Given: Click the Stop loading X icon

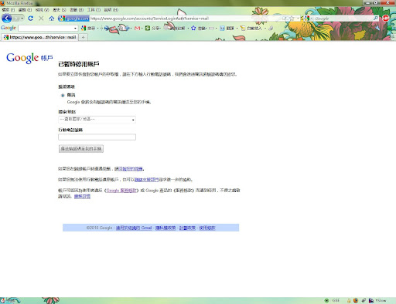Looking at the screenshot, I should (x=41, y=19).
